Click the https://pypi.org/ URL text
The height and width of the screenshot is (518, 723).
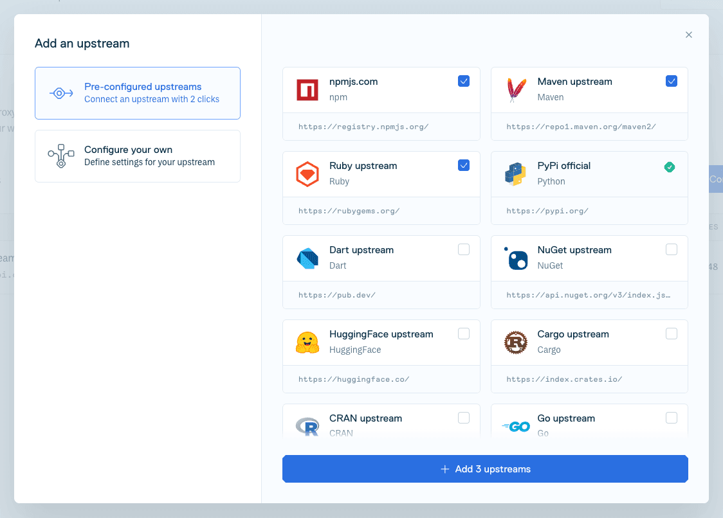[x=547, y=211]
